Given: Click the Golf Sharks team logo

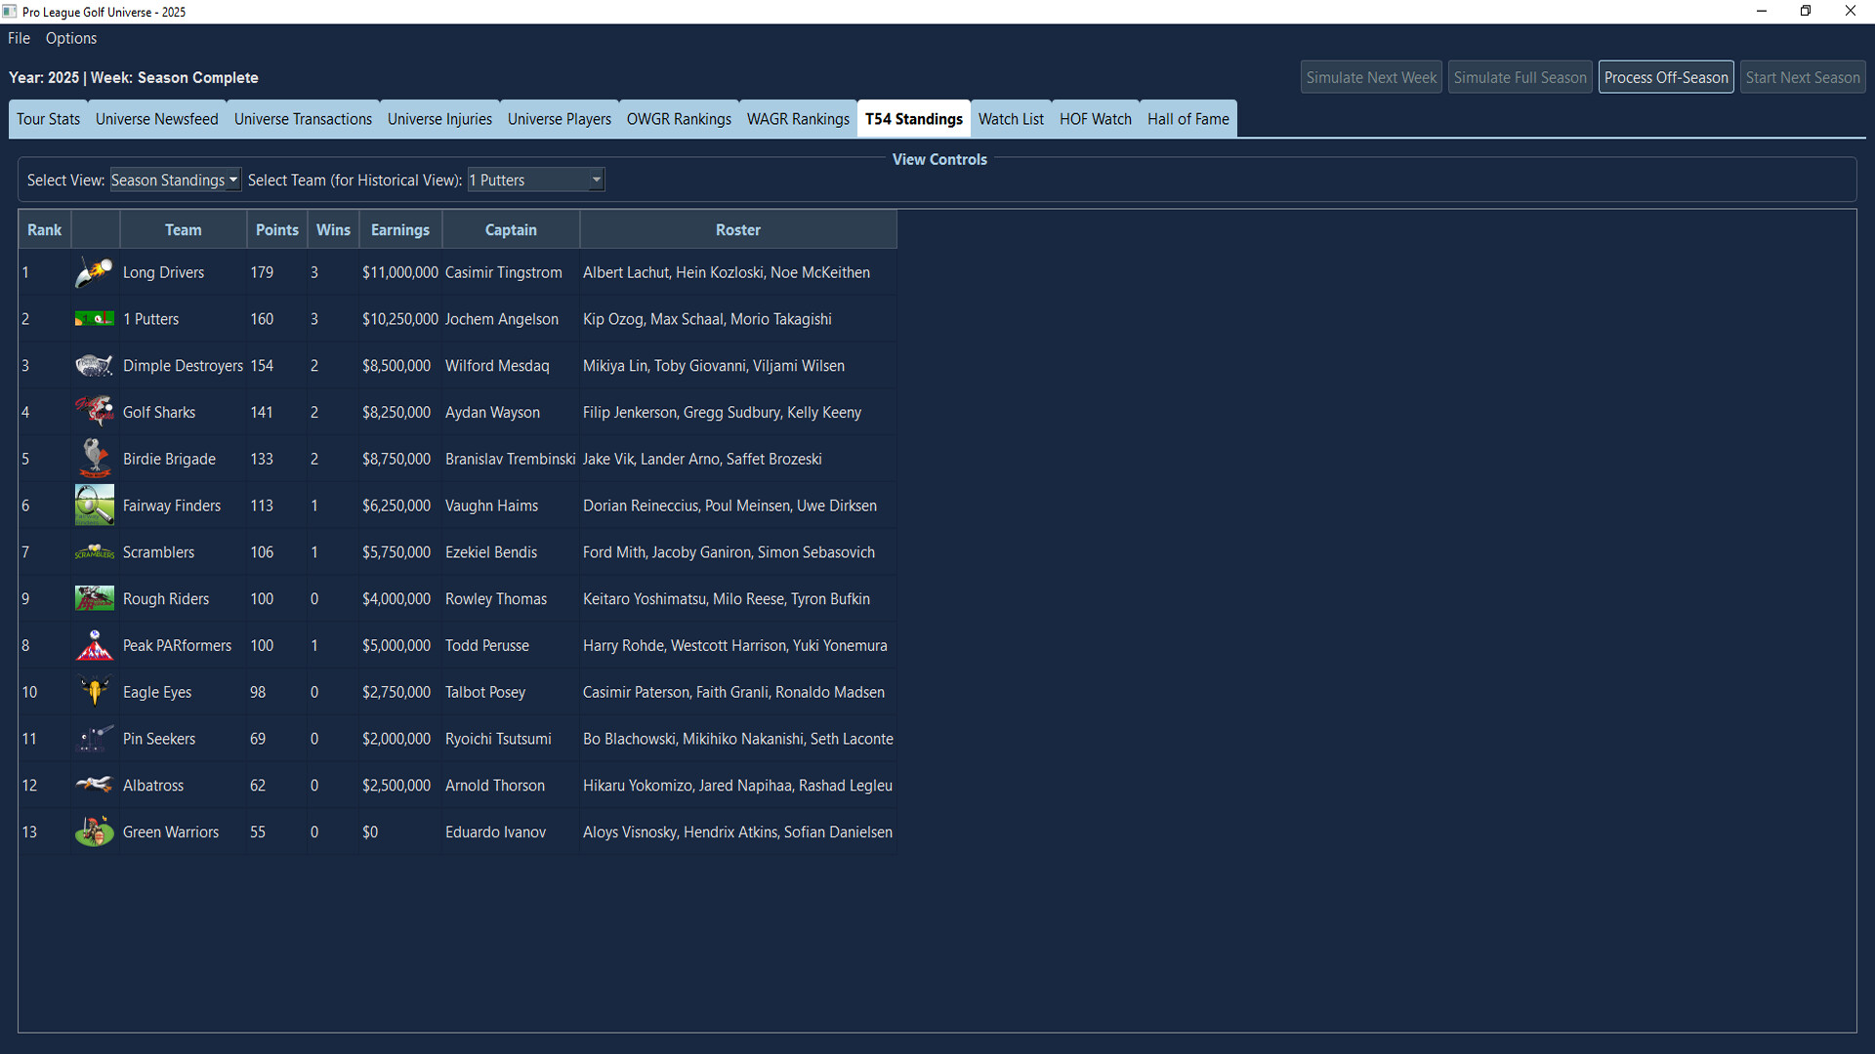Looking at the screenshot, I should (x=94, y=411).
